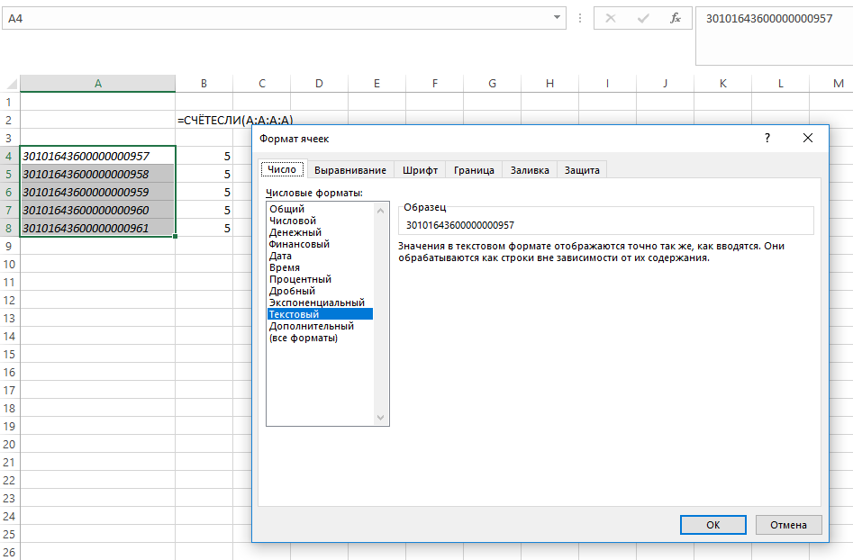Select row 4 header
The image size is (853, 560).
[x=9, y=156]
